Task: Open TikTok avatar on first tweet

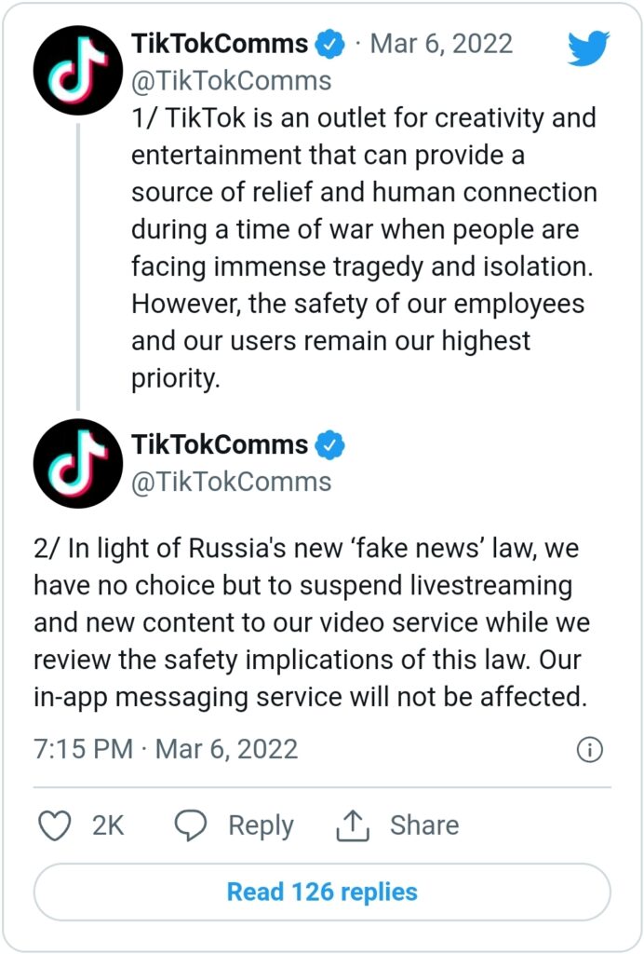Action: click(x=78, y=71)
